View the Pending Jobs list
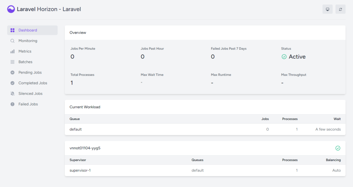Screen dimensions: 353x187 point(32,72)
